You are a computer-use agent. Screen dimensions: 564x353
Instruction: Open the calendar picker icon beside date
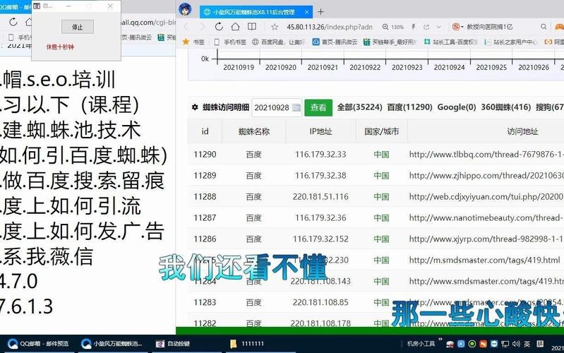click(296, 107)
